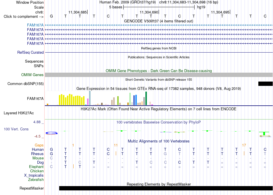273x195 pixels.
Task: Click 'Multiz Alignments of 100 Vertebrates' title
Action: 159,141
